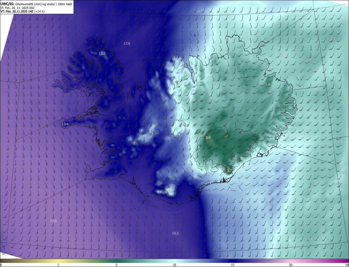Image resolution: width=349 pixels, height=267 pixels.
Task: Click the 'VT: Fim. 20.11.2025 14Z (+14 h)' line
Action: [x=22, y=11]
